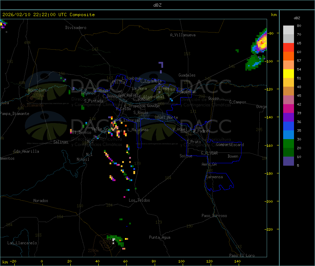
Task: Click the 'S_Rosas' map label
Action: point(141,113)
